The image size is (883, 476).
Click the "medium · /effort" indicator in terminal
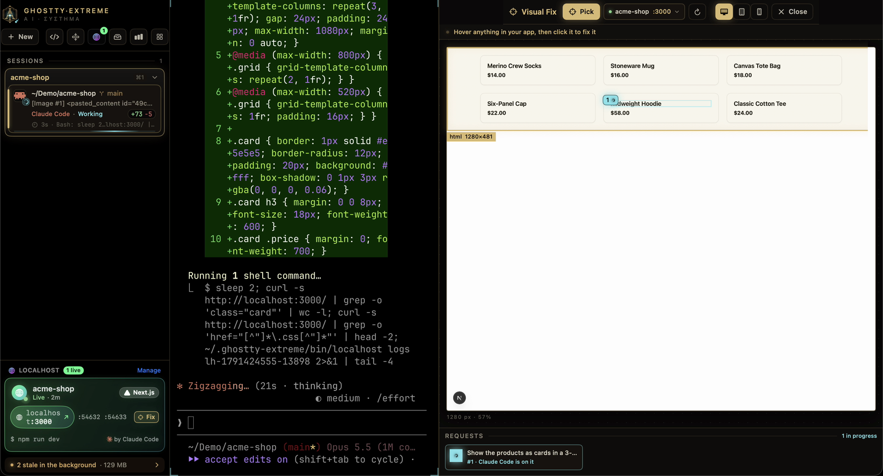[365, 398]
